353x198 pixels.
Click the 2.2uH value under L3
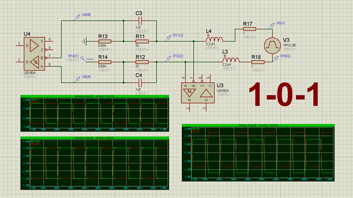tap(226, 65)
